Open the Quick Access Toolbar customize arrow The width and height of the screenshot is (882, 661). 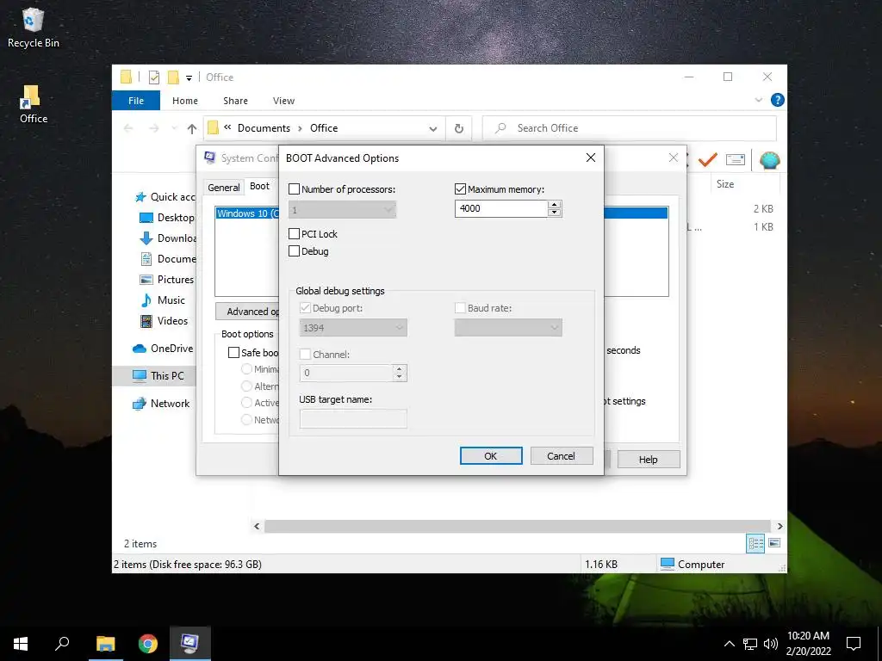(189, 78)
